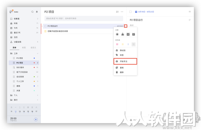Screen dimensions: 201x130
Task: Tick the detail panel completion checkbox
Action: [131, 12]
